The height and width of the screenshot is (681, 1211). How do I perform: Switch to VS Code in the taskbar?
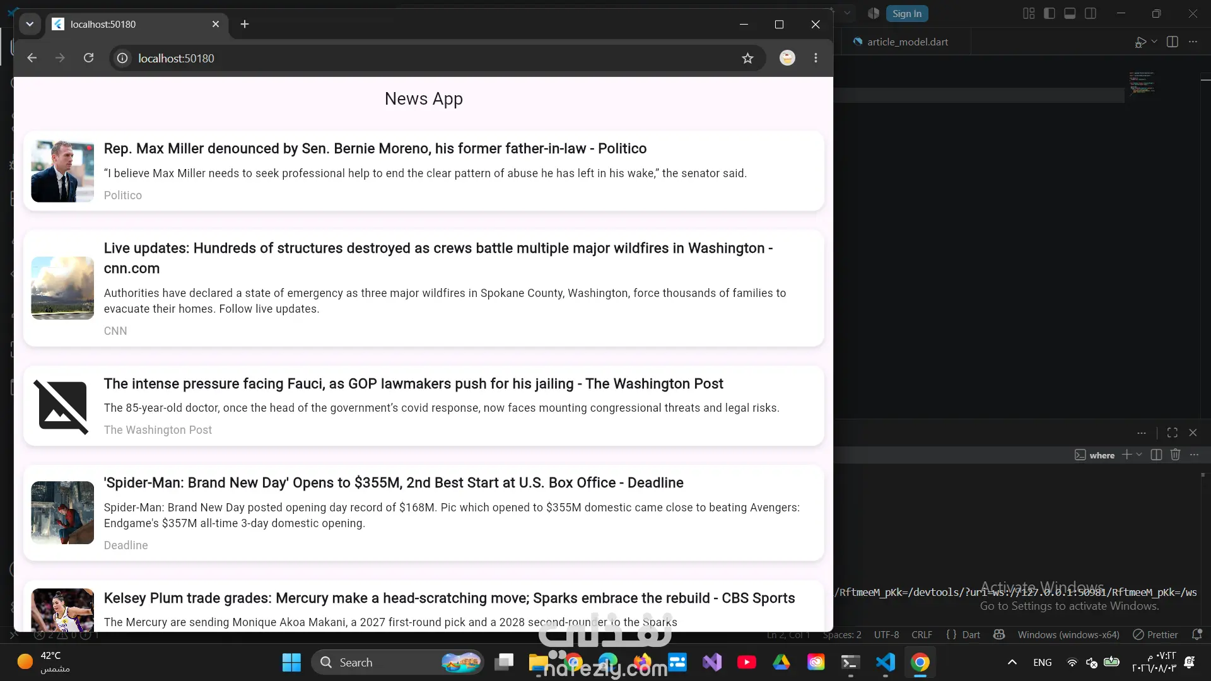[x=886, y=662]
